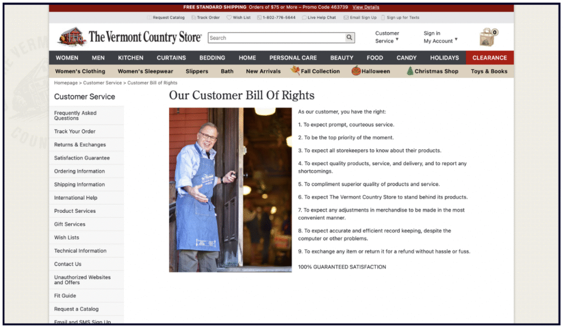Click into the Search input field

pyautogui.click(x=275, y=38)
